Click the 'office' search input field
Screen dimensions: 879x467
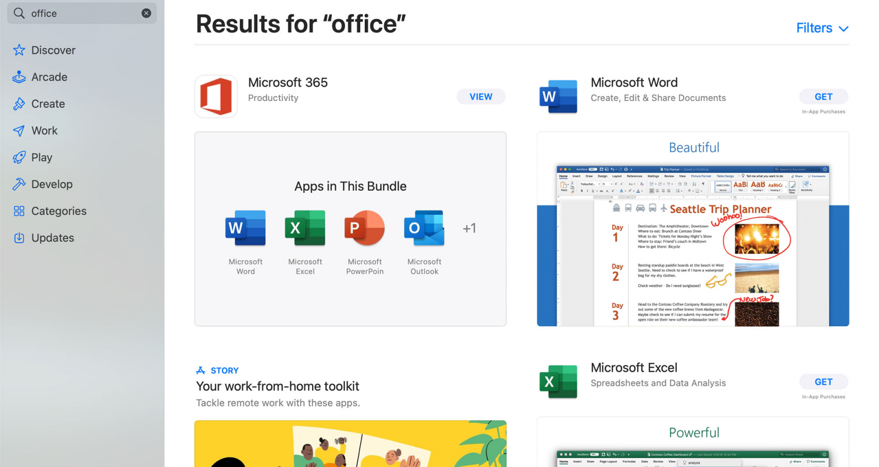(x=82, y=13)
